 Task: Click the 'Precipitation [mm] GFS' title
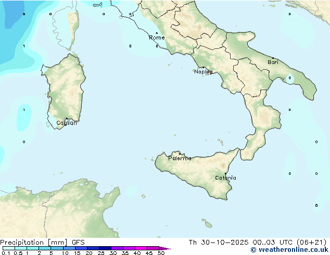tap(42, 243)
